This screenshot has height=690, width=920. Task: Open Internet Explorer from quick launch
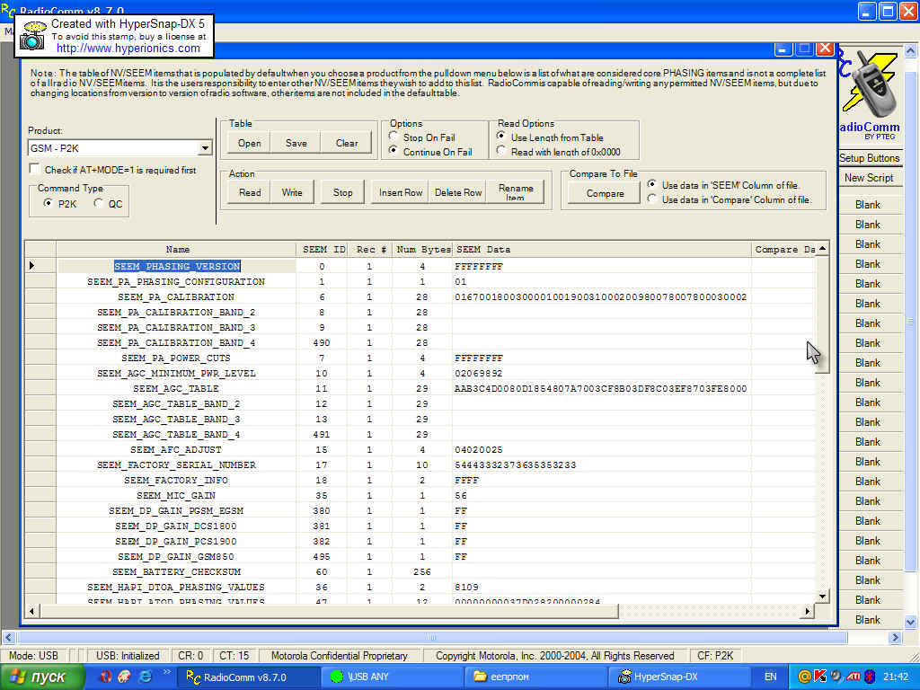pos(145,677)
